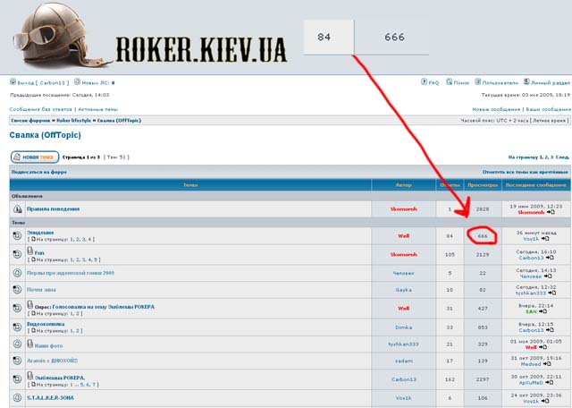Go to last post icon in Сегодня, 16:10 row

click(x=551, y=258)
